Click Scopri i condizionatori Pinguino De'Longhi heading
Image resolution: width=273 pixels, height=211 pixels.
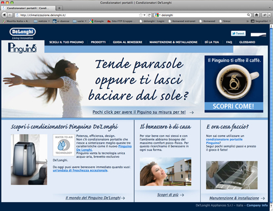tap(64, 127)
